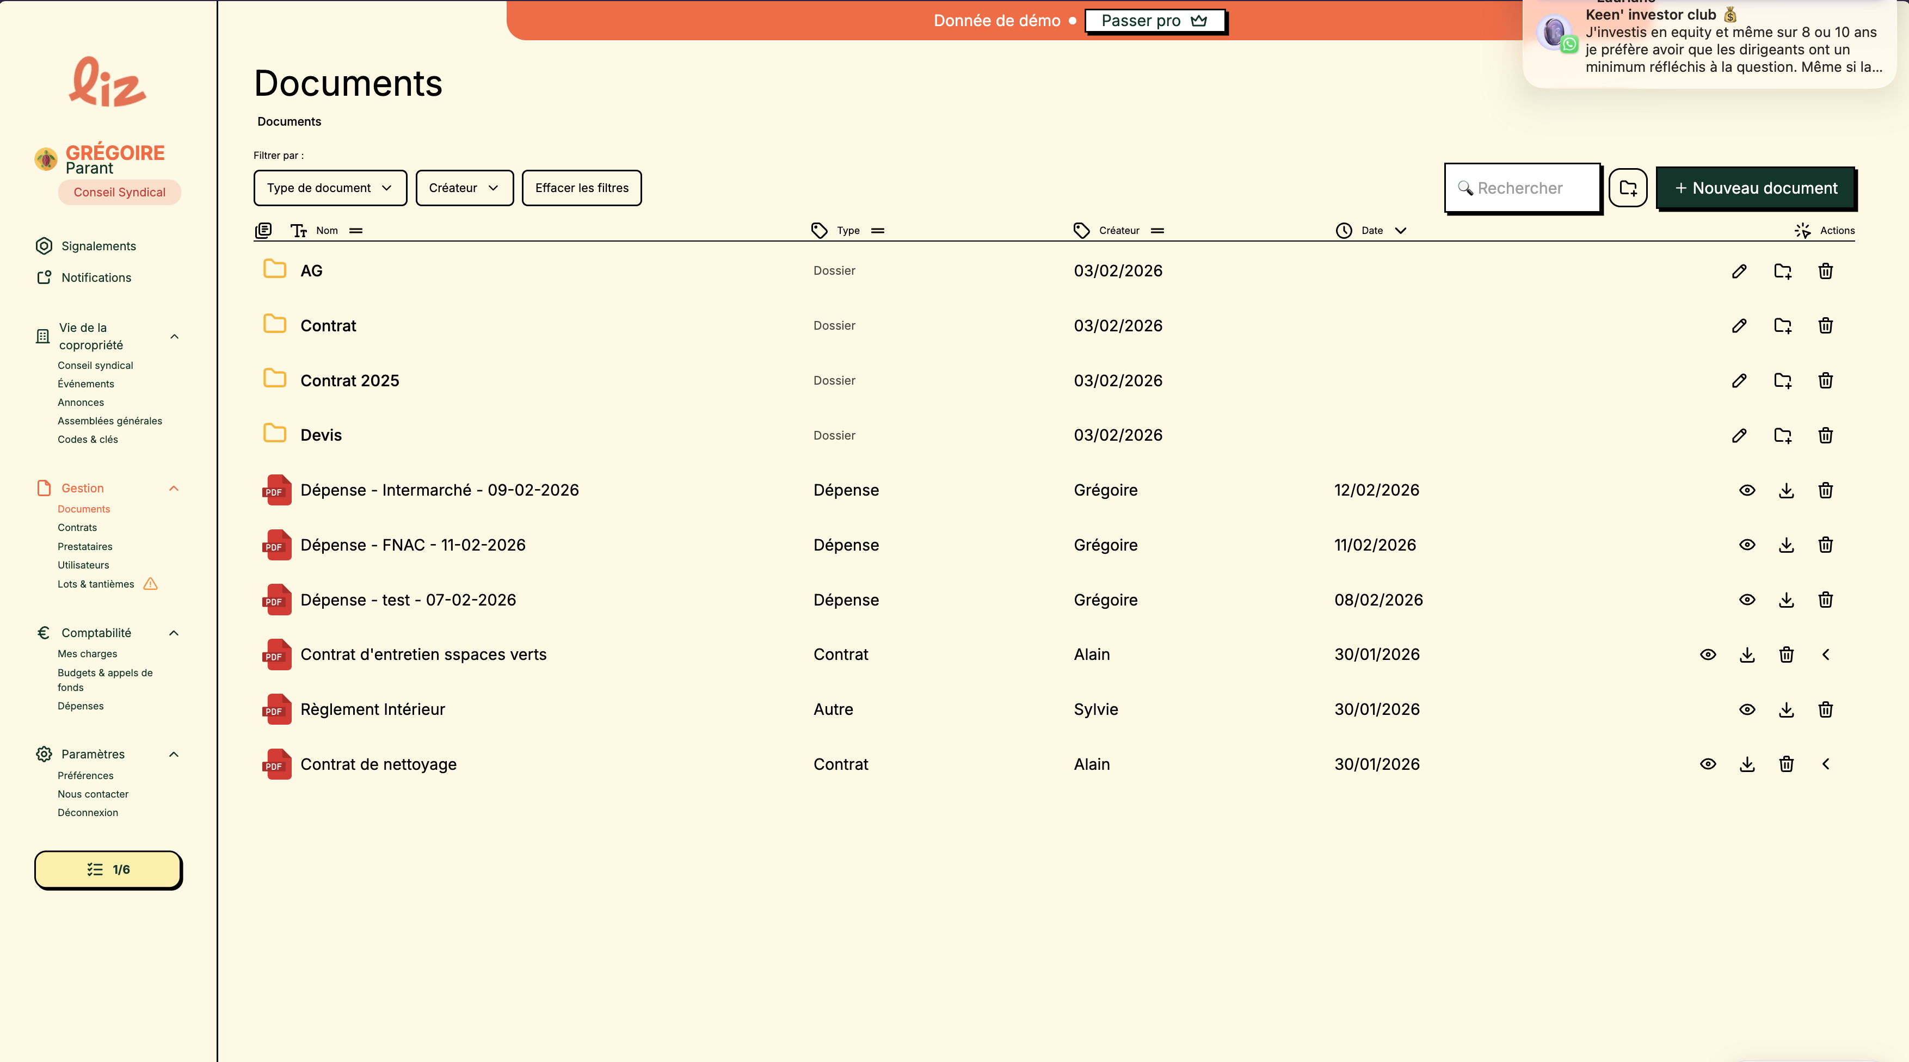
Task: Click the Rechercher search field
Action: [x=1522, y=188]
